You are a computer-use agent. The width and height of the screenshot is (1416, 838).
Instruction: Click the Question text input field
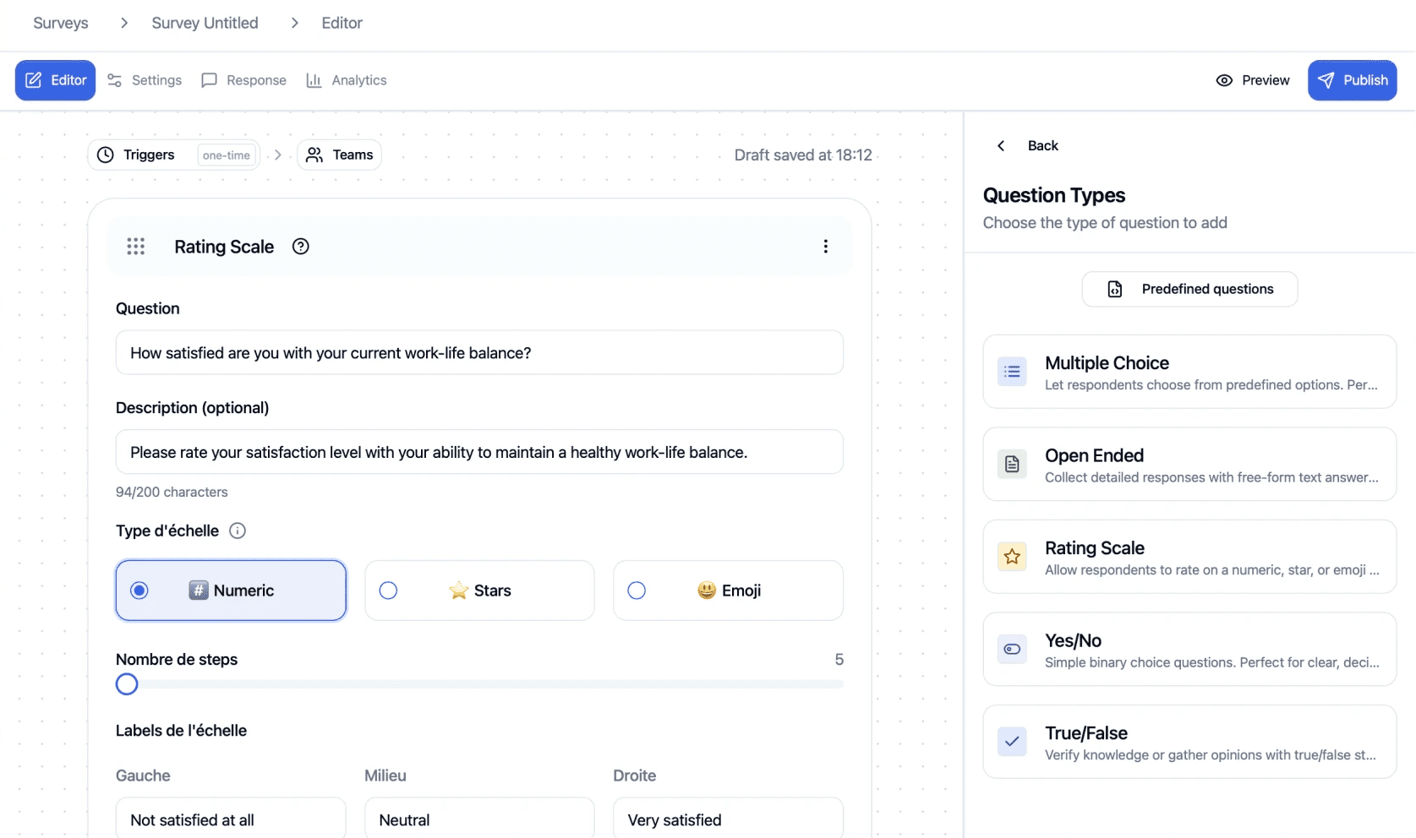479,353
